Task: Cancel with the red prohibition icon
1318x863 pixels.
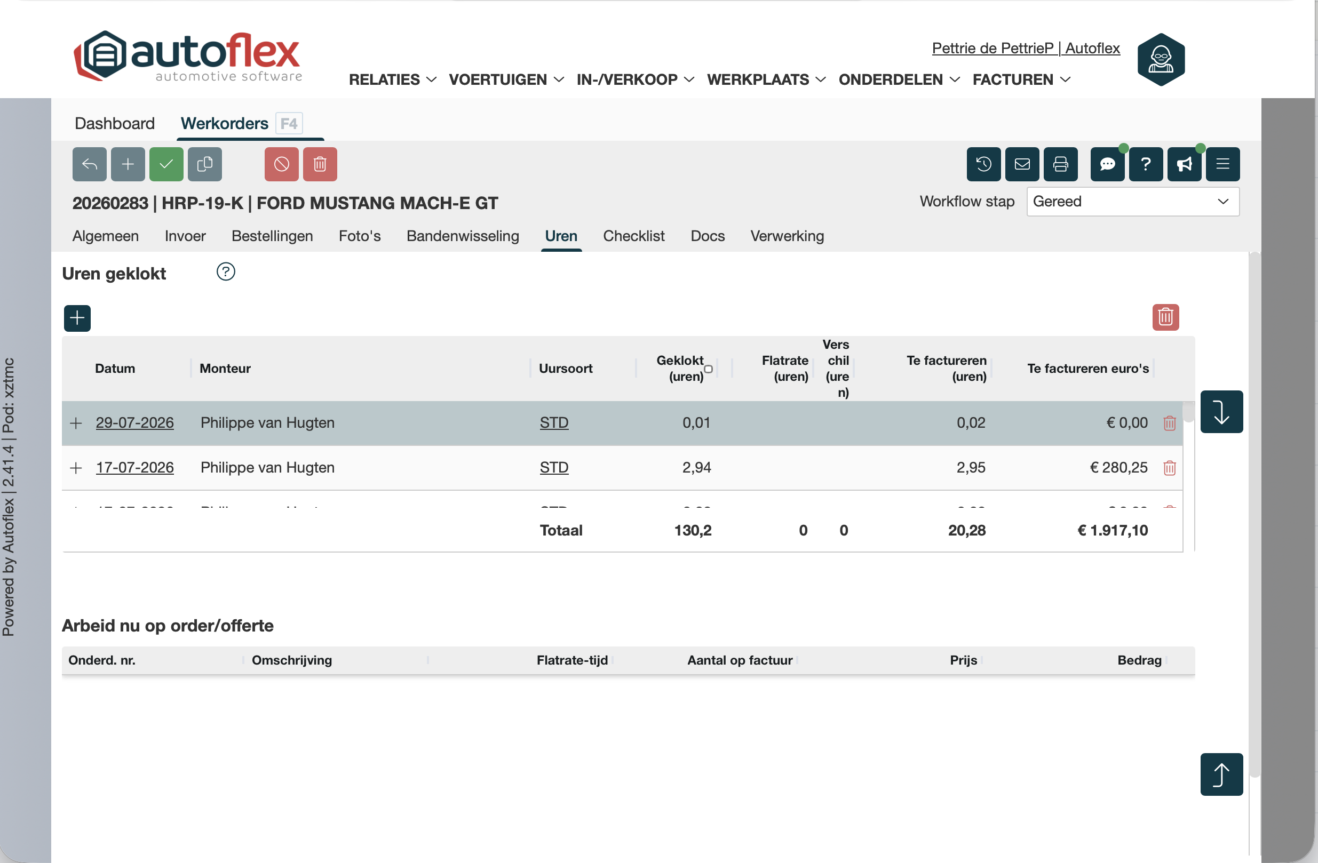Action: click(x=281, y=164)
